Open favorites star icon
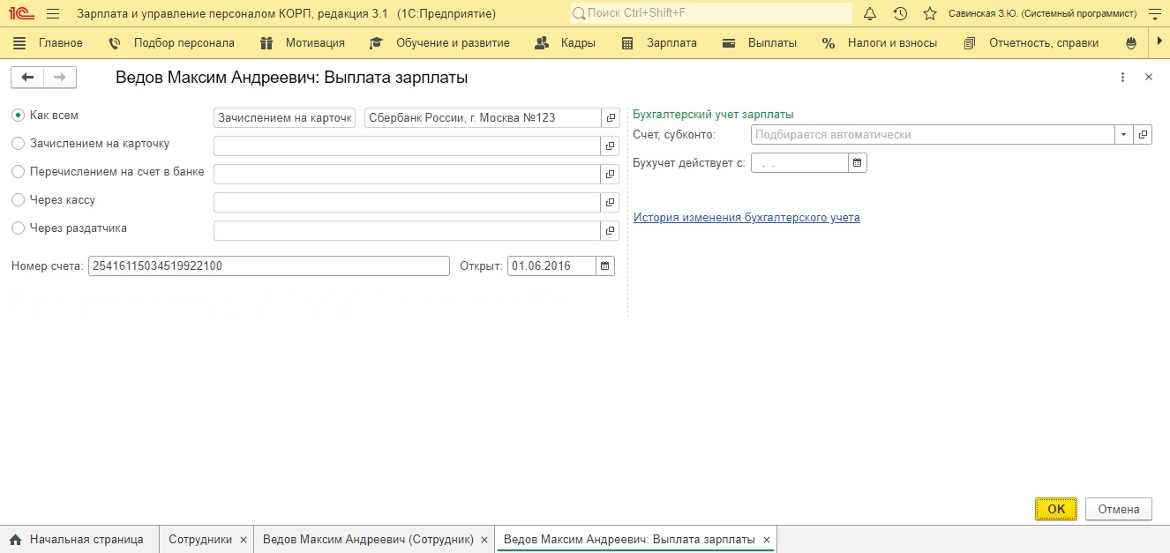The width and height of the screenshot is (1170, 553). tap(929, 14)
